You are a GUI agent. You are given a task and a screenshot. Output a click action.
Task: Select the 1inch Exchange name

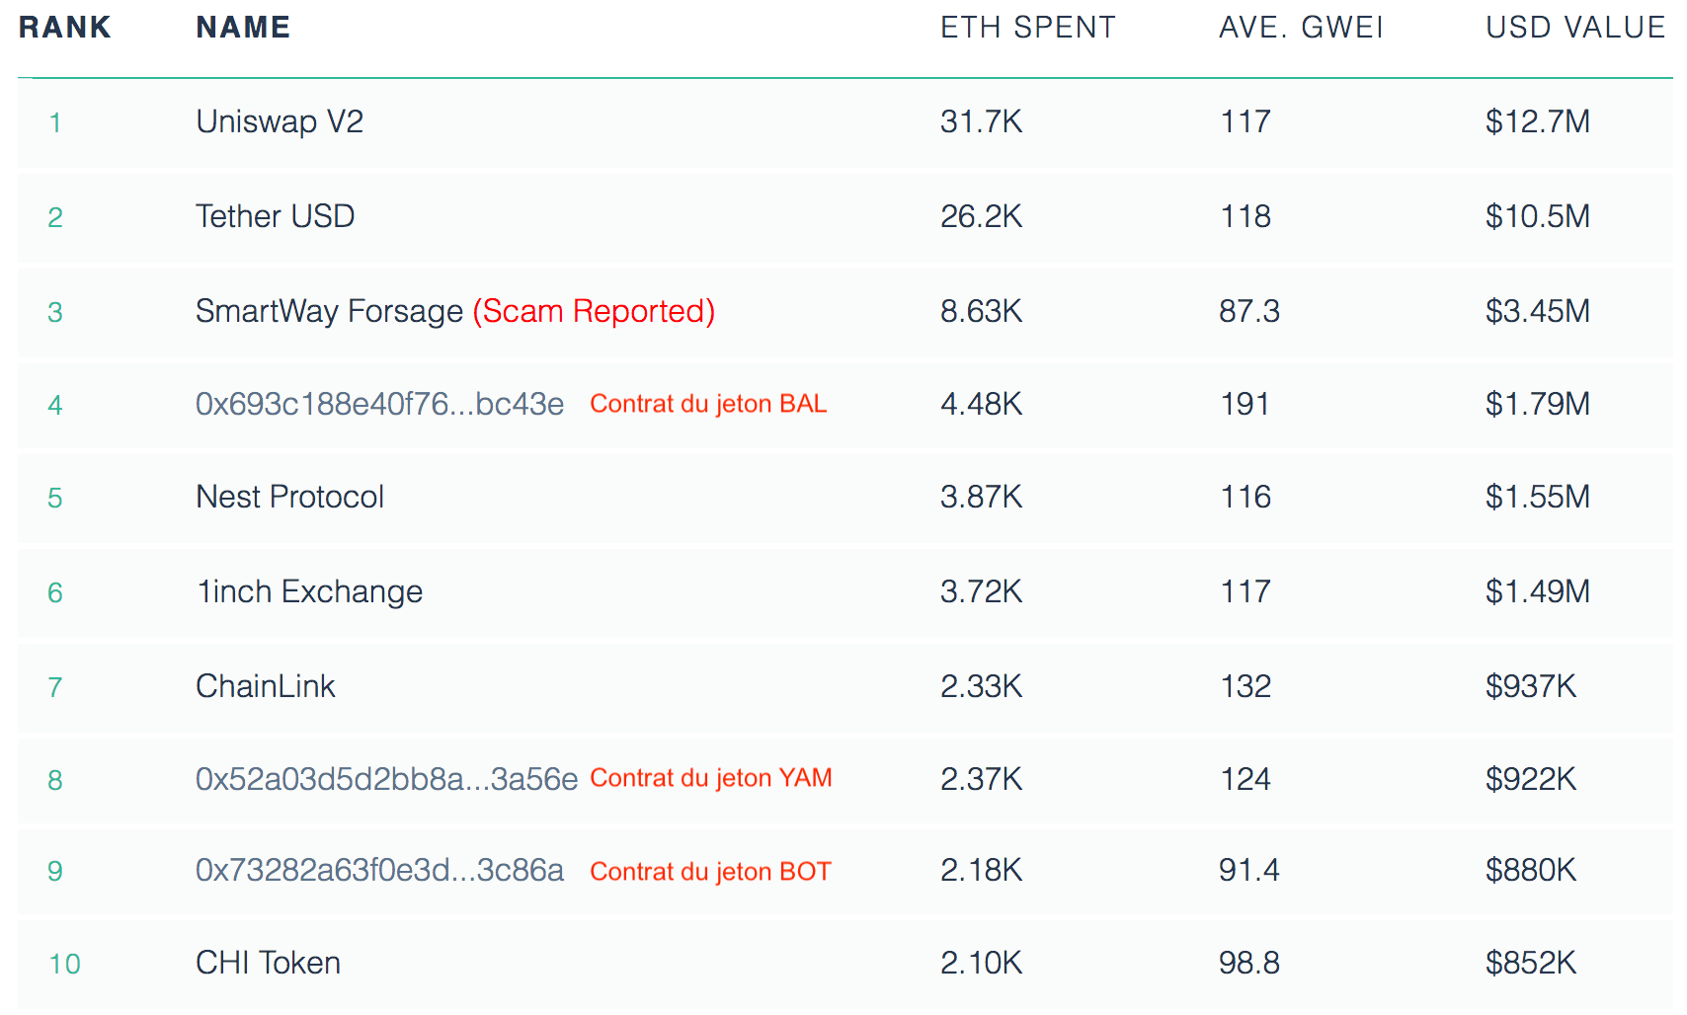coord(309,591)
